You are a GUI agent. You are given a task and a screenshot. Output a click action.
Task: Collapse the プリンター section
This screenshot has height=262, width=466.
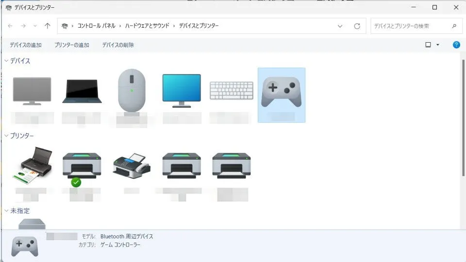point(6,135)
